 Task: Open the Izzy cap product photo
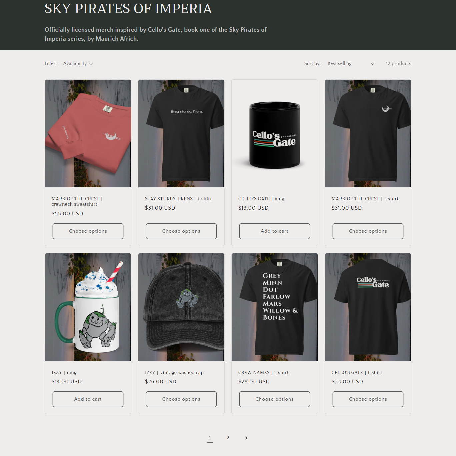(x=181, y=307)
